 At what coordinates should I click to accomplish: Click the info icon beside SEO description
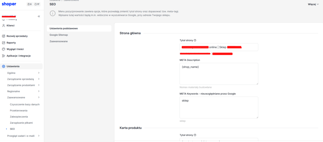[53, 14]
